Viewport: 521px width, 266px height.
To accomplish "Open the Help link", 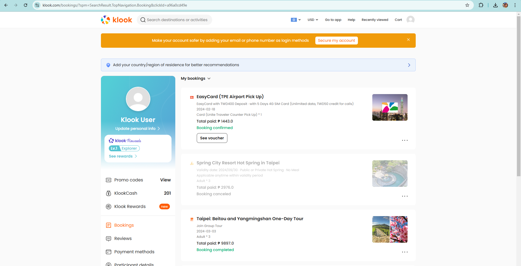I will (351, 20).
